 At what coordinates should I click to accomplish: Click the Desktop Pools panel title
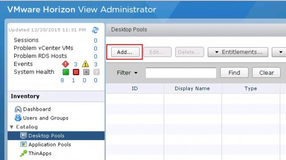[x=129, y=30]
